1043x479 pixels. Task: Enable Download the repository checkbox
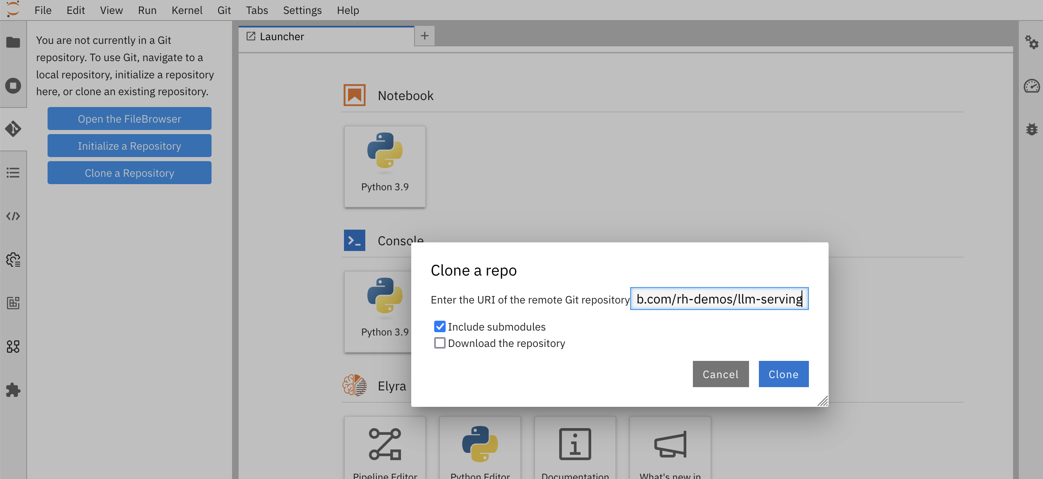[x=440, y=343]
